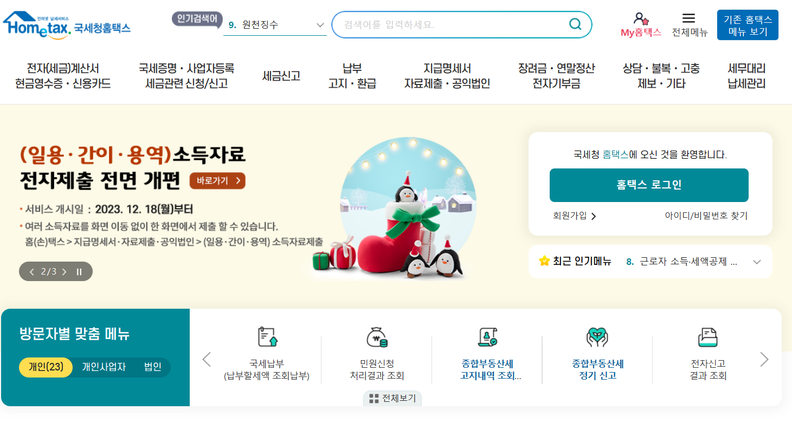
Task: Open My홈택스 user icon
Action: pyautogui.click(x=641, y=18)
